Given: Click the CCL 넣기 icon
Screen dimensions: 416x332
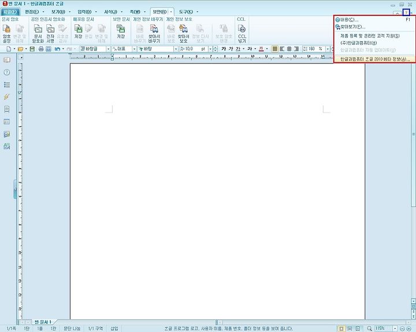Looking at the screenshot, I should pyautogui.click(x=242, y=33).
